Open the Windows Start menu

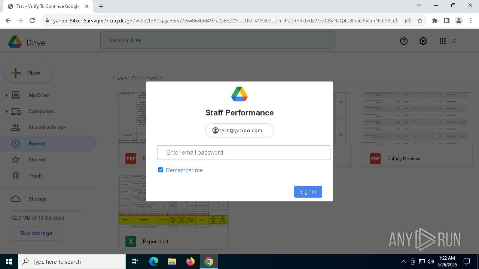9,262
